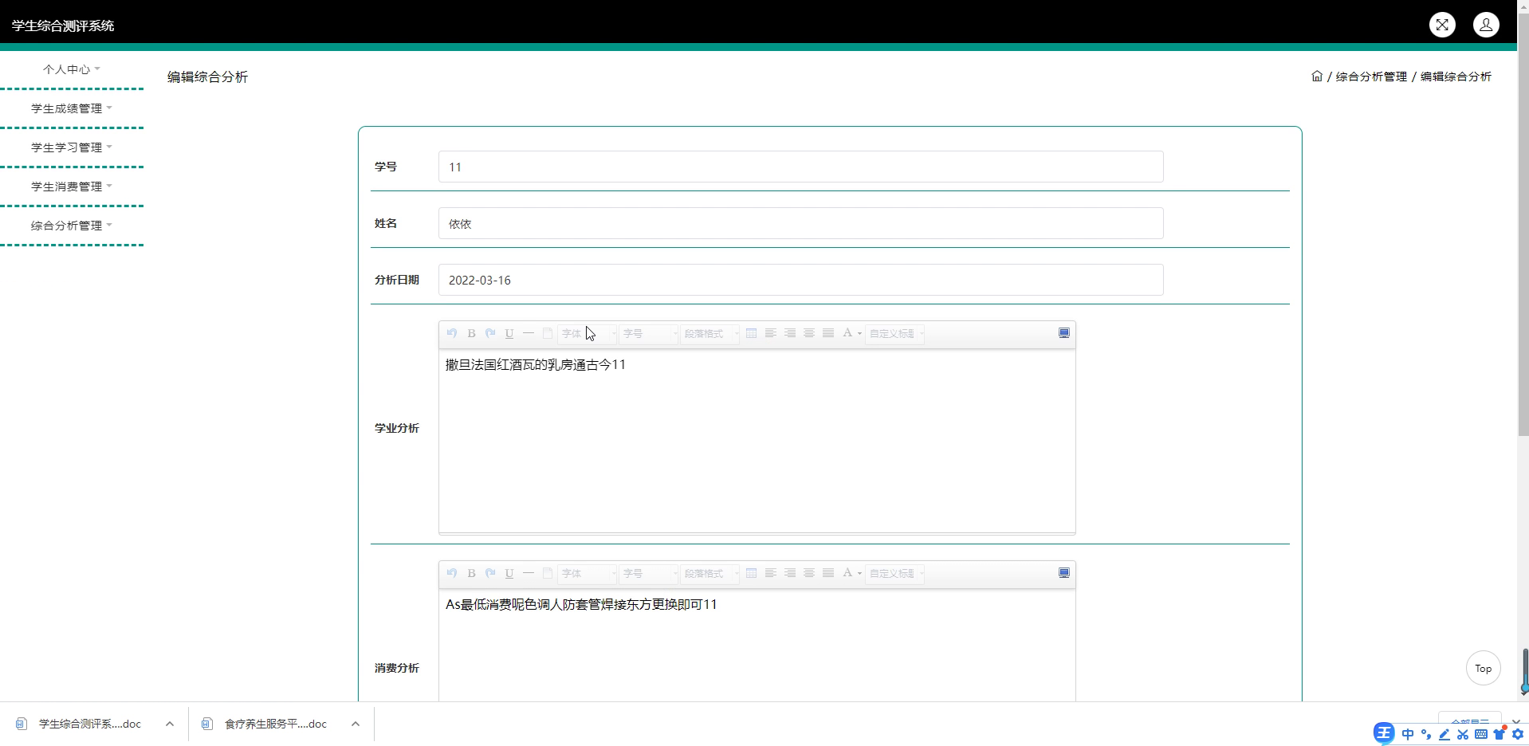Go to 综合分析管理 breadcrumb link
The image size is (1529, 746).
click(1371, 77)
